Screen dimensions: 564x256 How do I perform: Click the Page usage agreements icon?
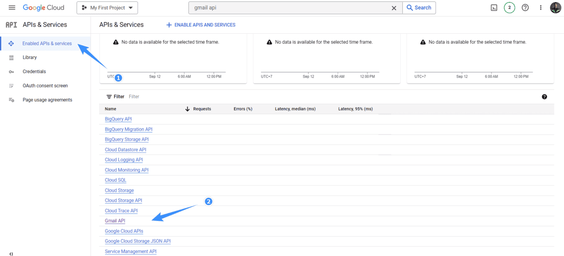(11, 100)
